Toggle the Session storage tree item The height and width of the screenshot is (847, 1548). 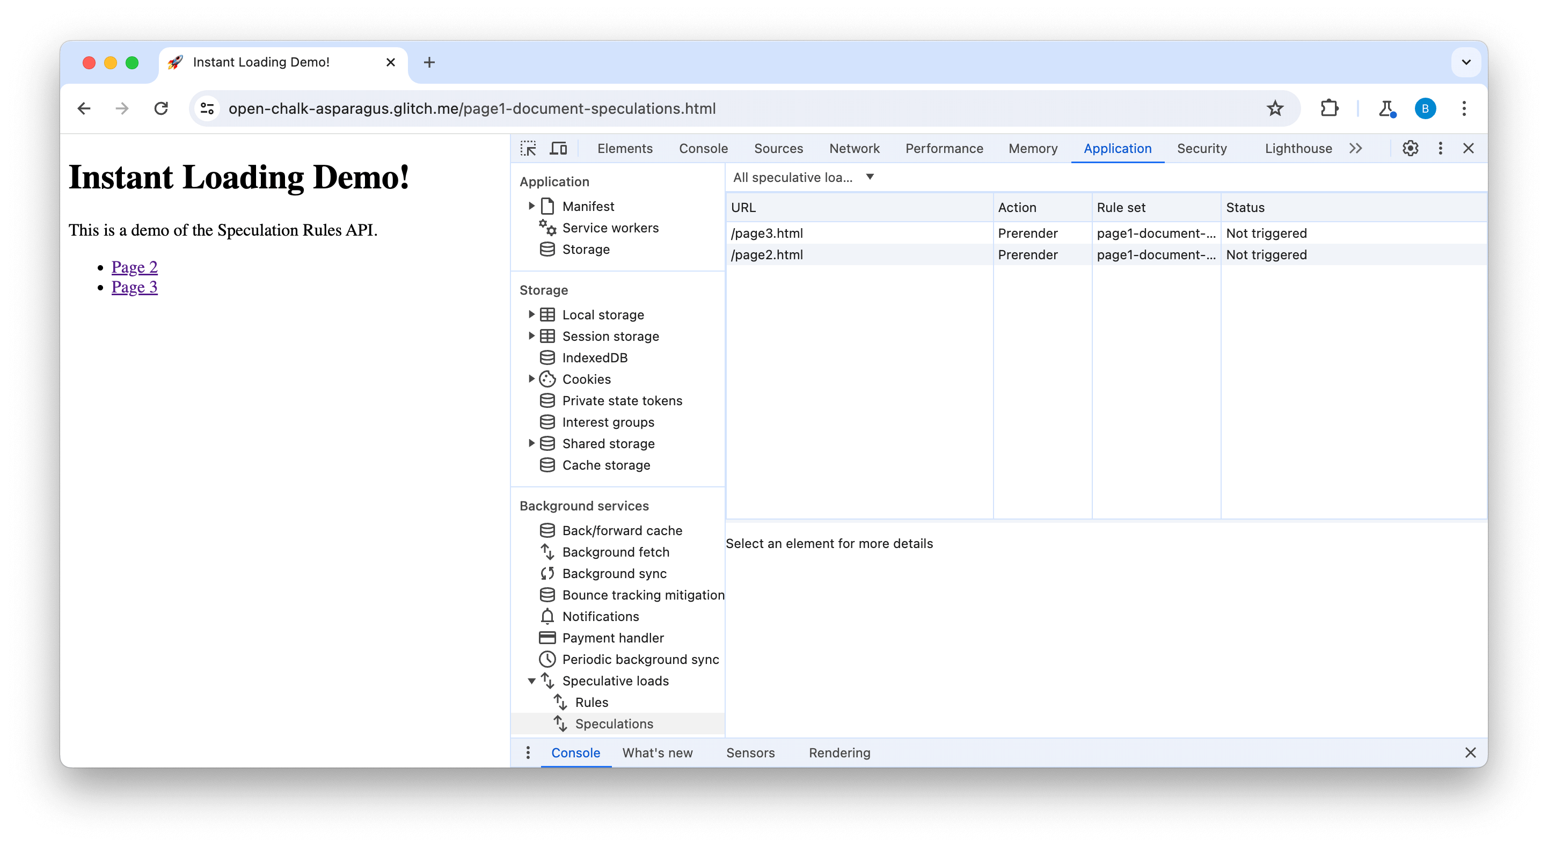pyautogui.click(x=533, y=336)
